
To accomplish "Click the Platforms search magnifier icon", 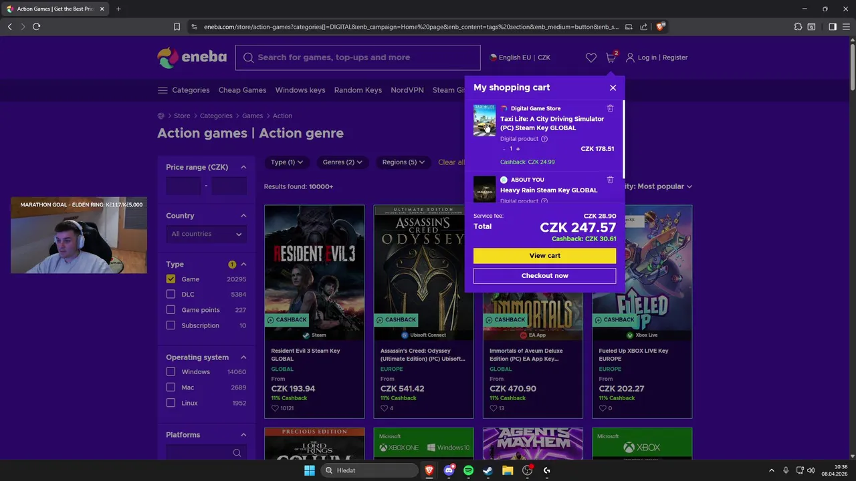I will 237,453.
